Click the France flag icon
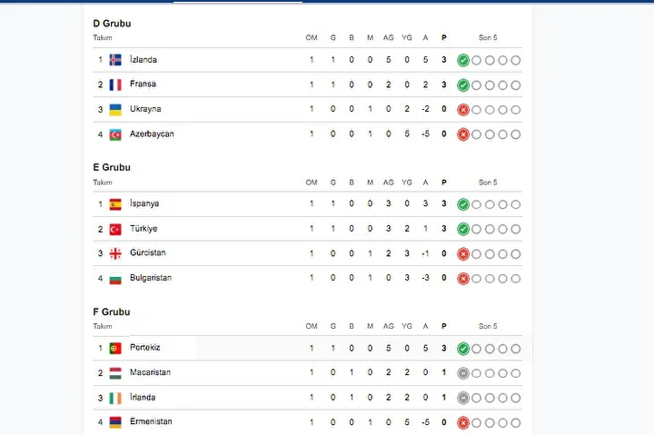 [x=115, y=84]
